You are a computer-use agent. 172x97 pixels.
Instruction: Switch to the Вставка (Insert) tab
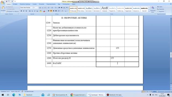[15, 4]
